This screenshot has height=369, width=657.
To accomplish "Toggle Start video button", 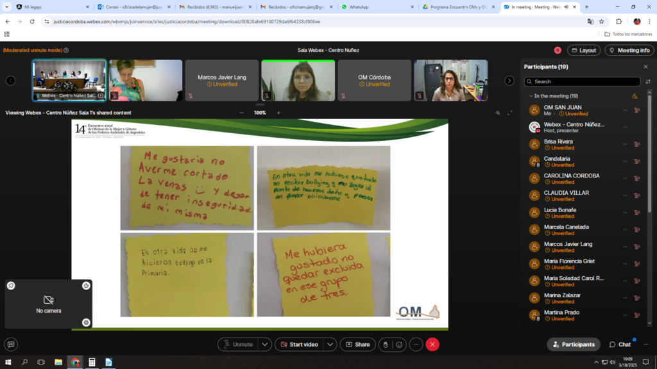I will [298, 345].
